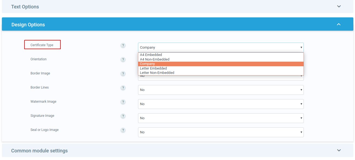355x160 pixels.
Task: Open the Seal or Logo Image dropdown
Action: coord(221,132)
